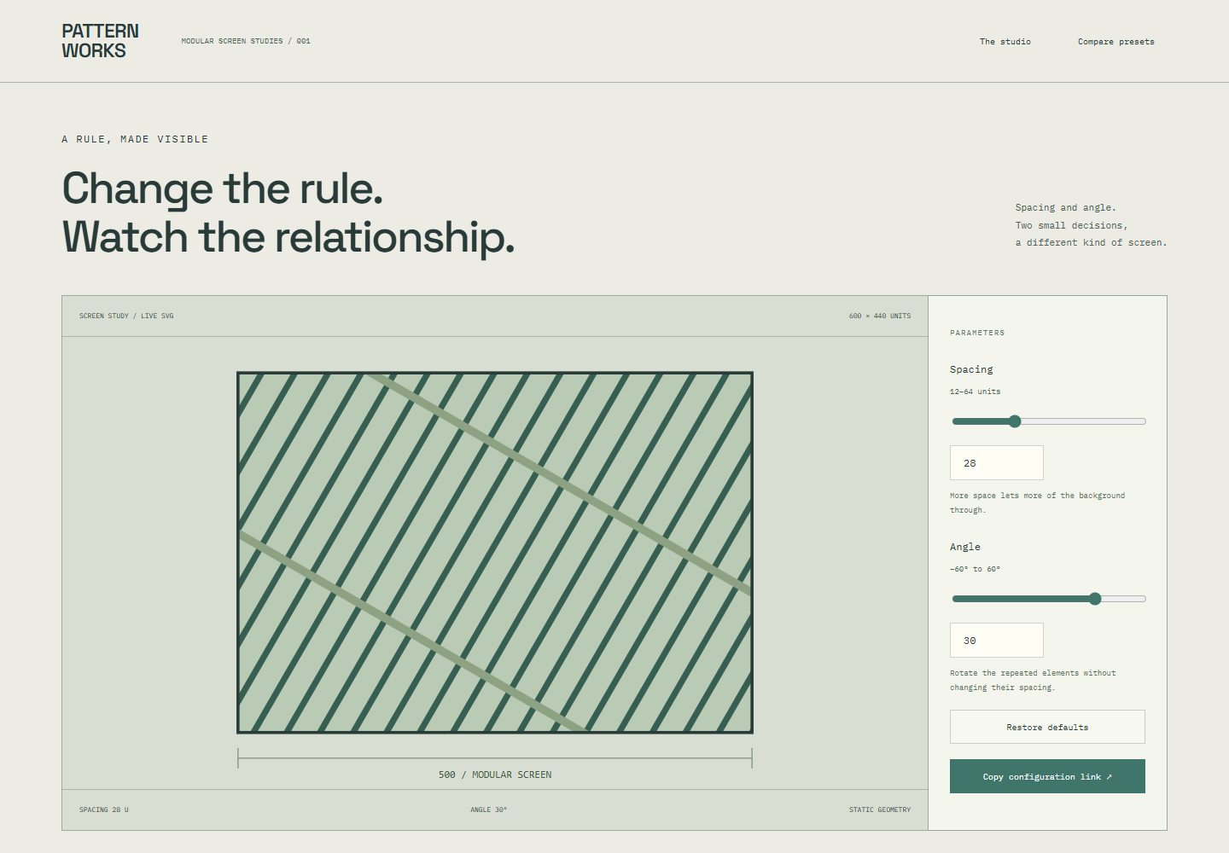Click the 'SPACING 28 U' status text
Image resolution: width=1229 pixels, height=853 pixels.
pos(104,809)
